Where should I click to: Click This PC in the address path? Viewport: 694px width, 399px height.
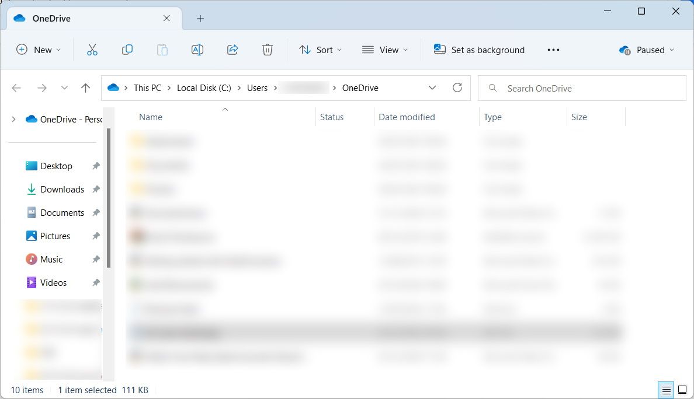pos(147,88)
